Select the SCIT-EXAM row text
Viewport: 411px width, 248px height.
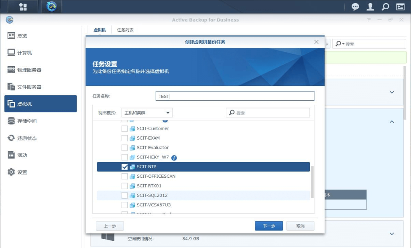pos(148,138)
